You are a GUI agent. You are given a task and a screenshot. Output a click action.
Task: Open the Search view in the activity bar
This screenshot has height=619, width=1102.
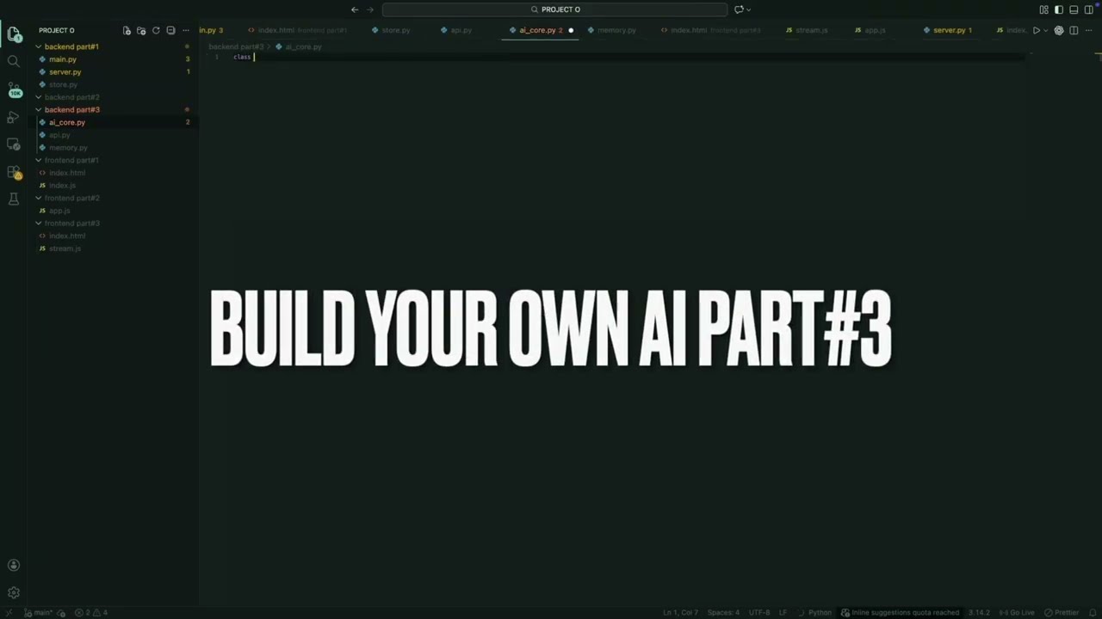pos(14,62)
